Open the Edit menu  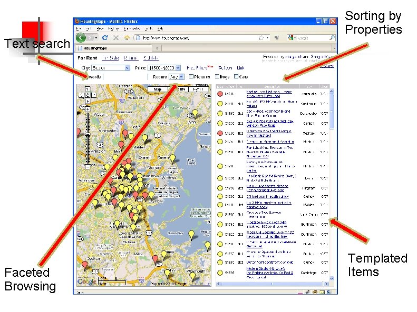pyautogui.click(x=89, y=28)
